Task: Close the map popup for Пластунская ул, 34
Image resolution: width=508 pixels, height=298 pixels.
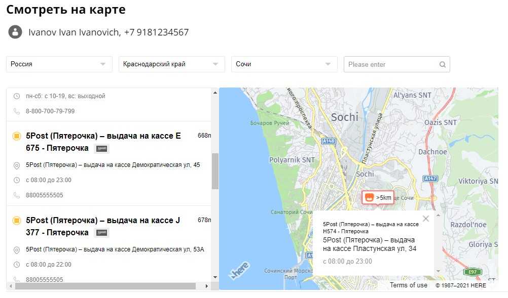Action: (425, 219)
